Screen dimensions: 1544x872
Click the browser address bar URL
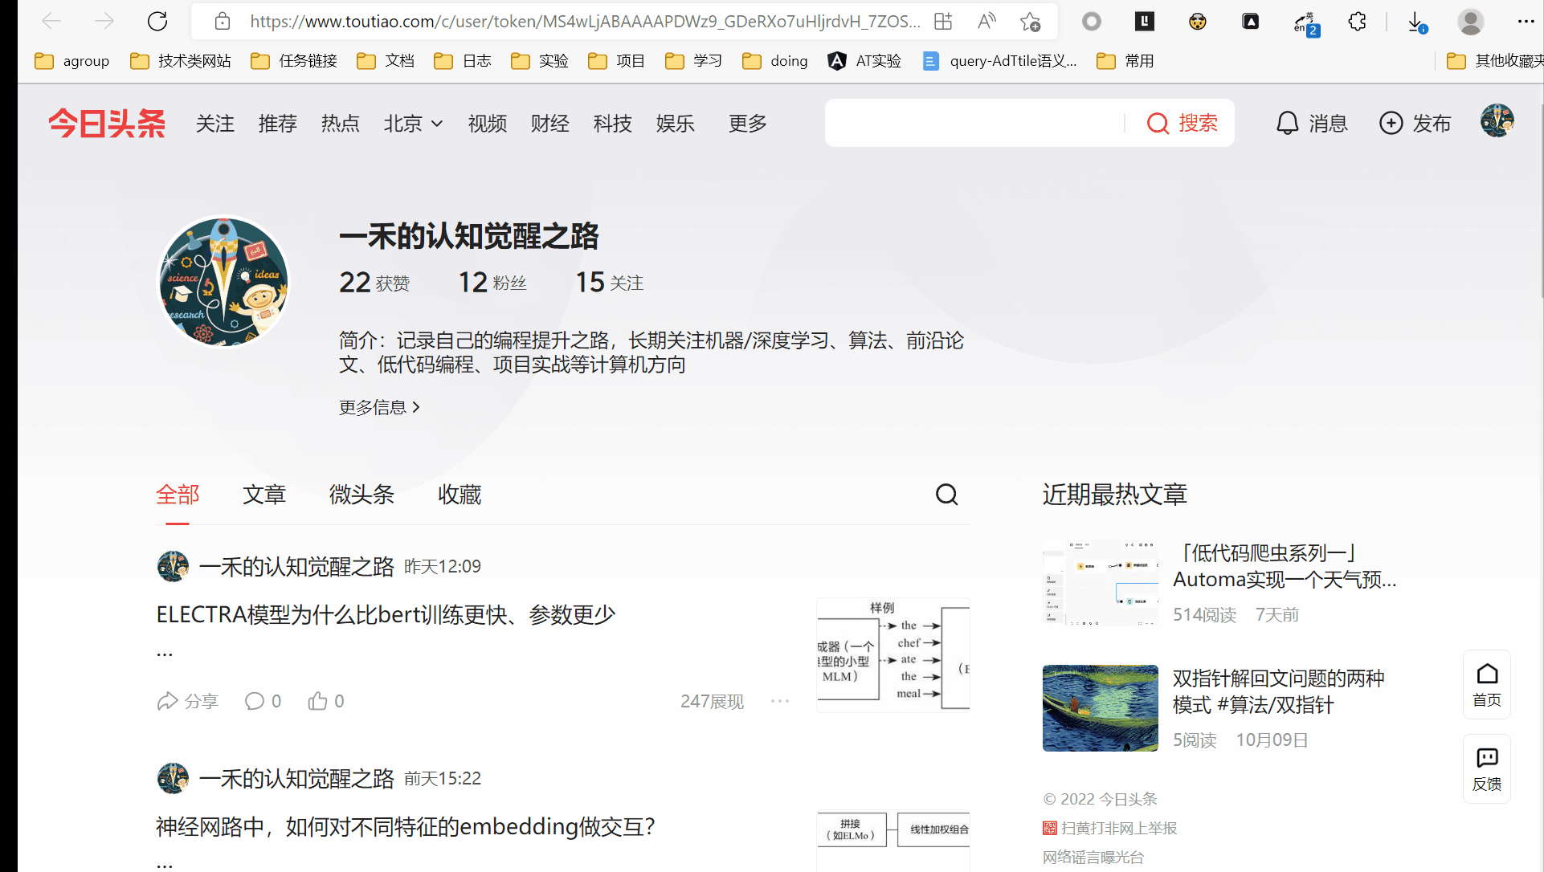click(x=585, y=22)
